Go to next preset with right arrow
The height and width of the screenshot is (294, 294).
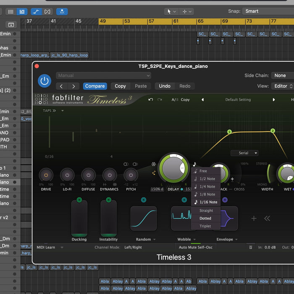tap(73, 86)
